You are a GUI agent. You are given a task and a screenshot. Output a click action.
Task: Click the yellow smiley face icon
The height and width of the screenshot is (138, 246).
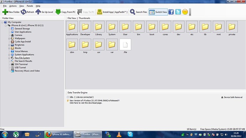click(185, 12)
